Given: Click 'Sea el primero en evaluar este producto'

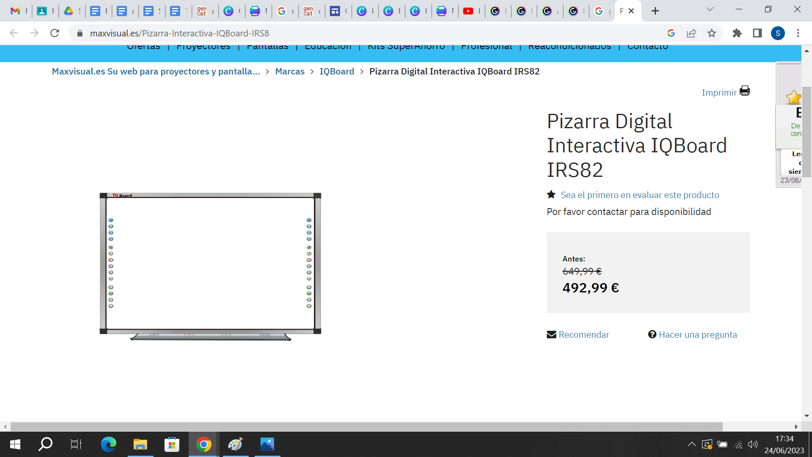Looking at the screenshot, I should click(x=640, y=195).
